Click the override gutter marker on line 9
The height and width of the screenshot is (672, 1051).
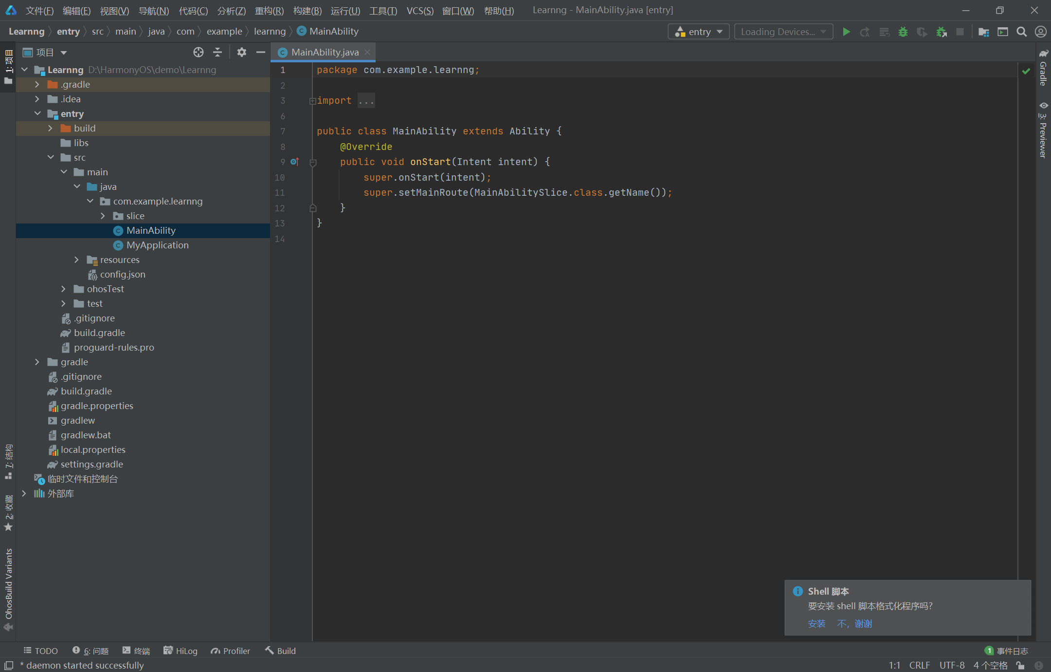[294, 162]
